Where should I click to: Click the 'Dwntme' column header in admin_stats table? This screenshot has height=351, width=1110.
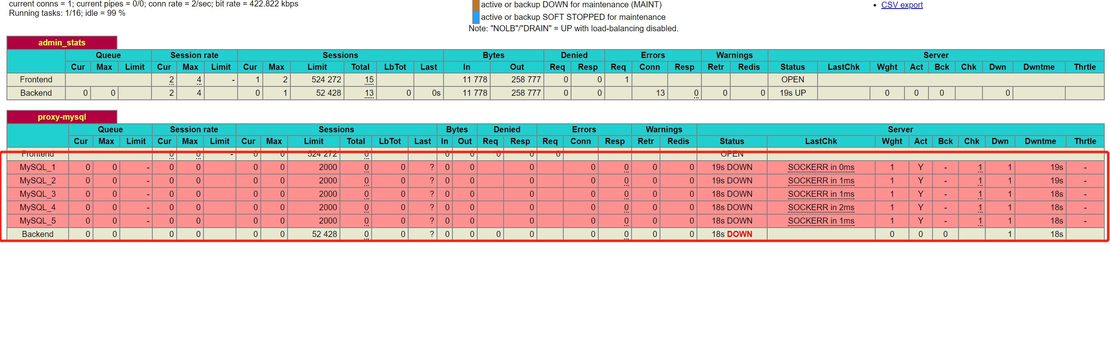point(1039,67)
